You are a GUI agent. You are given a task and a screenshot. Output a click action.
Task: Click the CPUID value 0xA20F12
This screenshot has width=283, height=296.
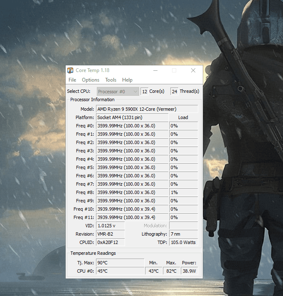(x=111, y=242)
